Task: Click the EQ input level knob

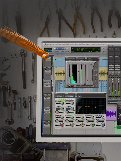Action: [62, 103]
